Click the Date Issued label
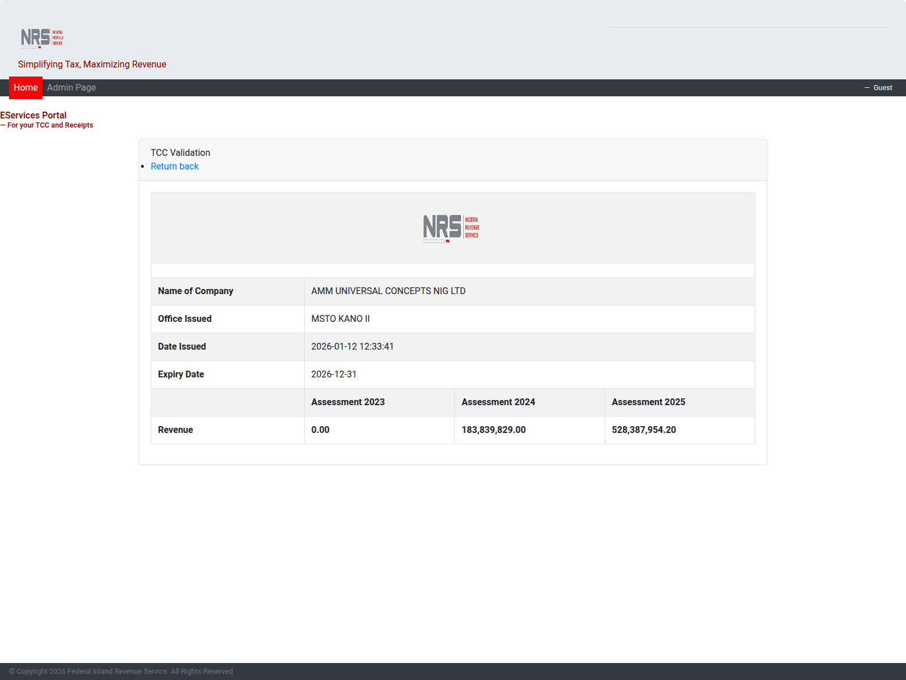This screenshot has width=906, height=680. (182, 347)
